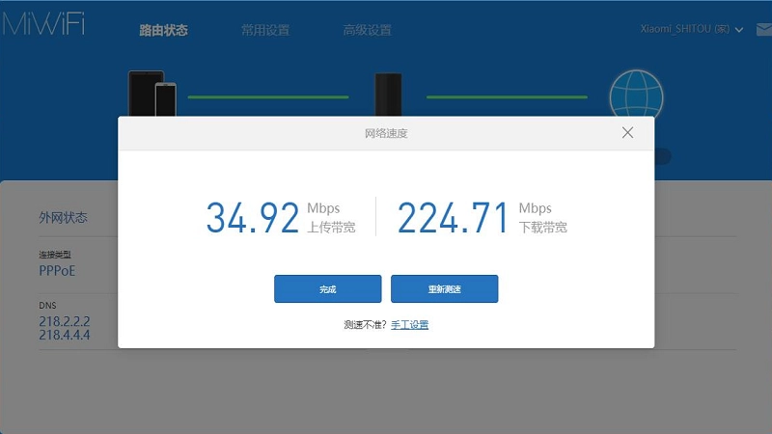
Task: Open the mail envelope icon at top right
Action: click(x=764, y=30)
